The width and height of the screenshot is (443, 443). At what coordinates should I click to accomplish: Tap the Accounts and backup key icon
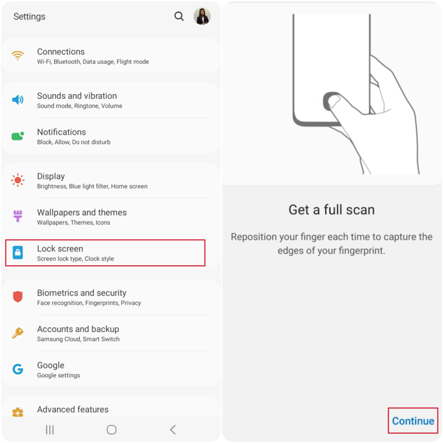pyautogui.click(x=17, y=333)
